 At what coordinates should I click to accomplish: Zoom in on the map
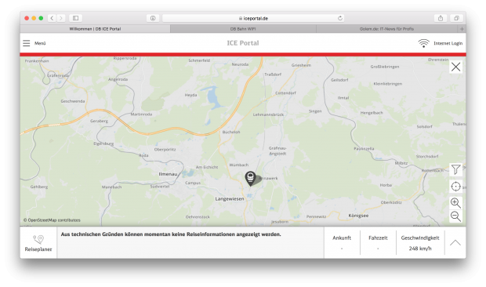point(455,203)
